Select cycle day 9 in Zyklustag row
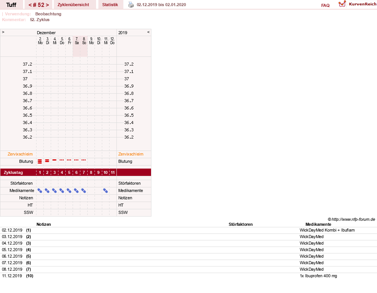 pyautogui.click(x=98, y=172)
